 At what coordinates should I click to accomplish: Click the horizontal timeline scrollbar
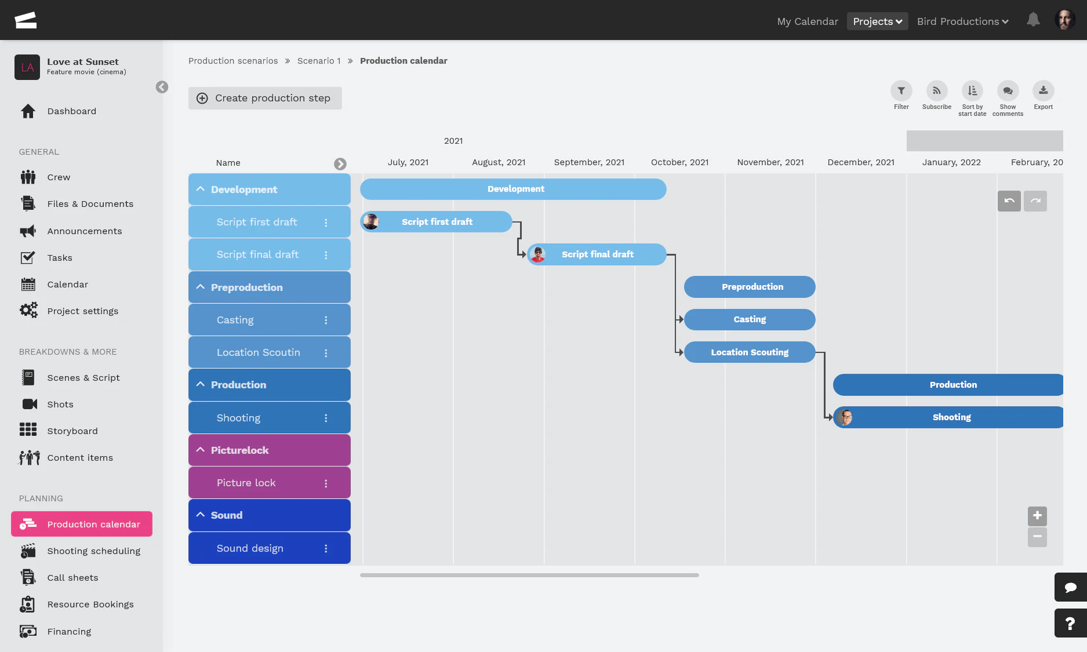point(529,575)
